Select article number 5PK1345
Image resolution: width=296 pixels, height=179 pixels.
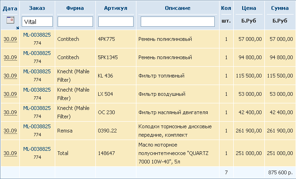click(x=108, y=57)
